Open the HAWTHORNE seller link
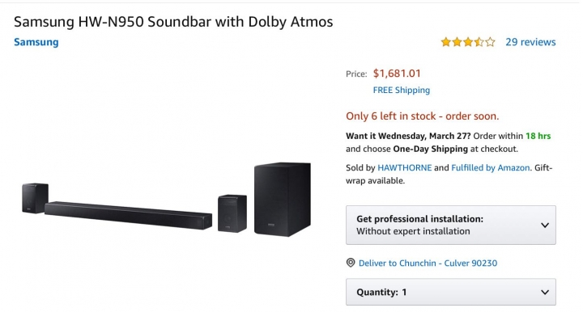The height and width of the screenshot is (312, 583). (405, 167)
